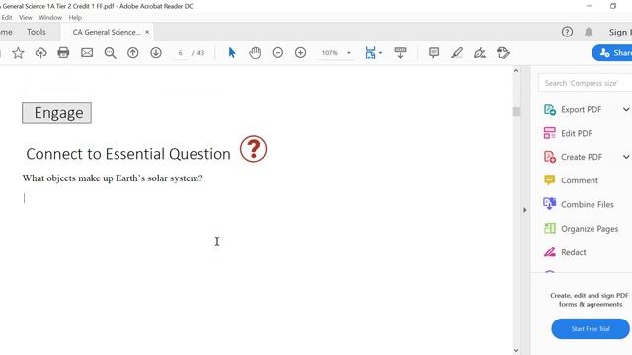
Task: Send file by email envelope icon
Action: (87, 52)
